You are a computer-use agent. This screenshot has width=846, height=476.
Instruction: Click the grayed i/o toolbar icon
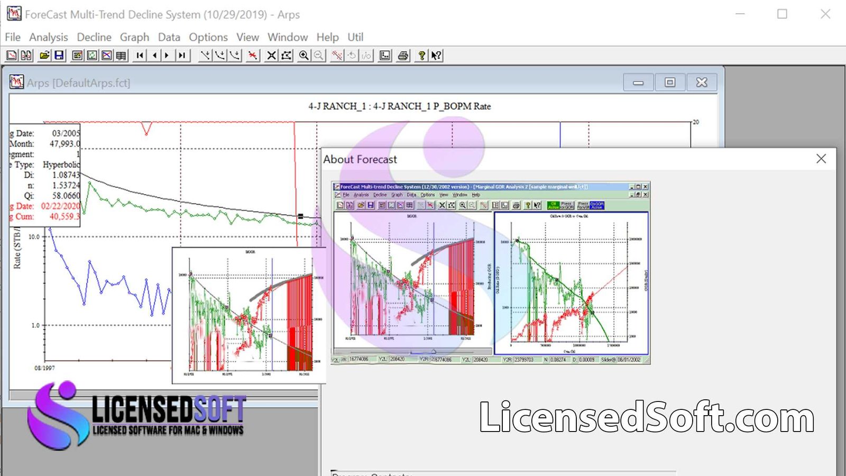(x=366, y=55)
